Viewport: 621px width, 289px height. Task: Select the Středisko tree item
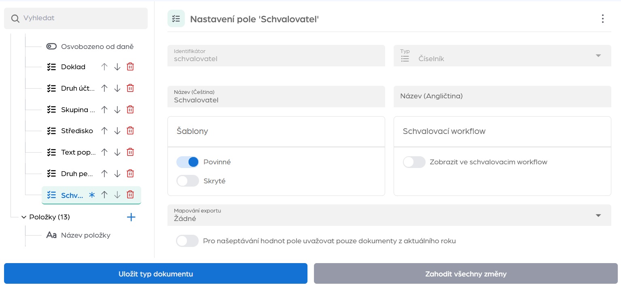77,131
